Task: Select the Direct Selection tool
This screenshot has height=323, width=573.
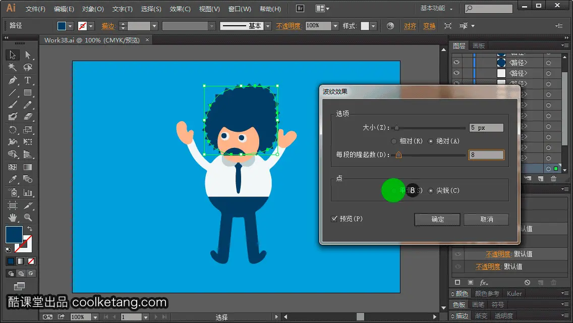Action: click(x=28, y=55)
